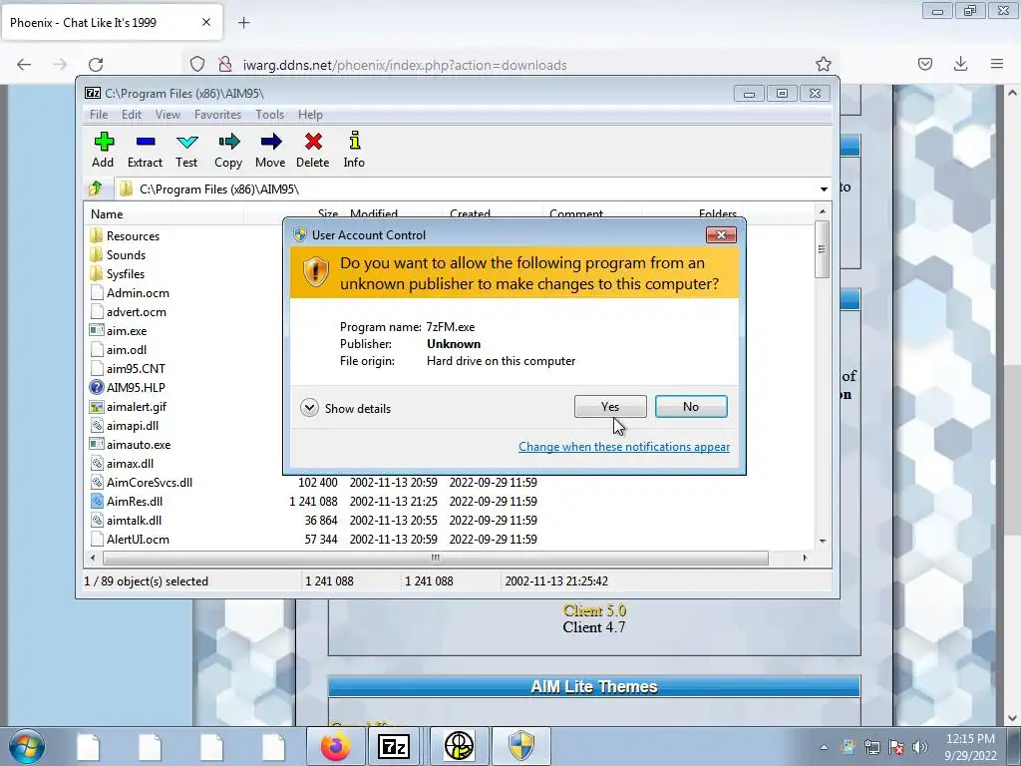
Task: Click the Extract toolbar icon
Action: (x=145, y=150)
